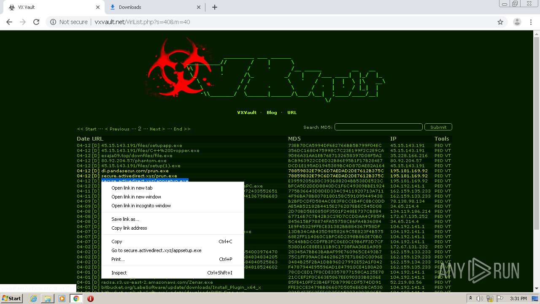The image size is (540, 304).
Task: Launch Internet Explorer from taskbar
Action: pyautogui.click(x=34, y=299)
